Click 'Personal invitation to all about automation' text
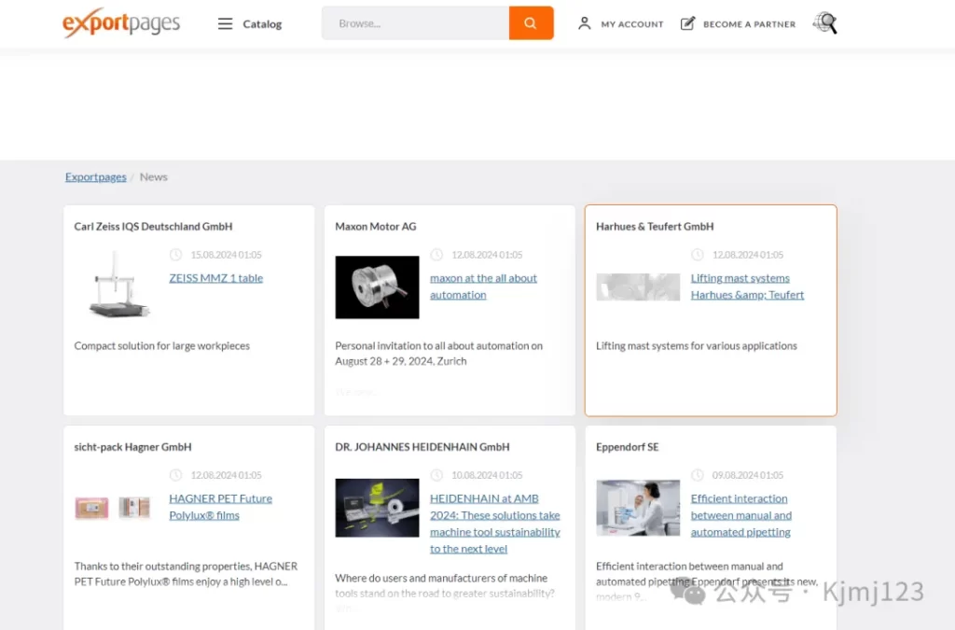Viewport: 955px width, 630px height. tap(438, 354)
